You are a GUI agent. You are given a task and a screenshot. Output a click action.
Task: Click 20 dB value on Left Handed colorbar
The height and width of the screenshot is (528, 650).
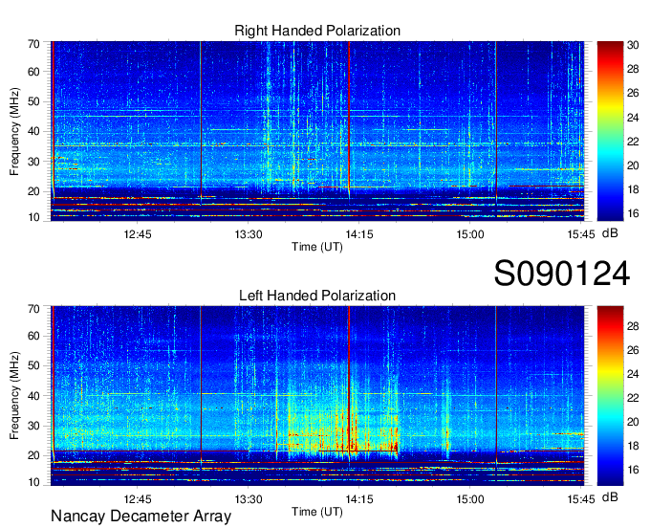633,422
